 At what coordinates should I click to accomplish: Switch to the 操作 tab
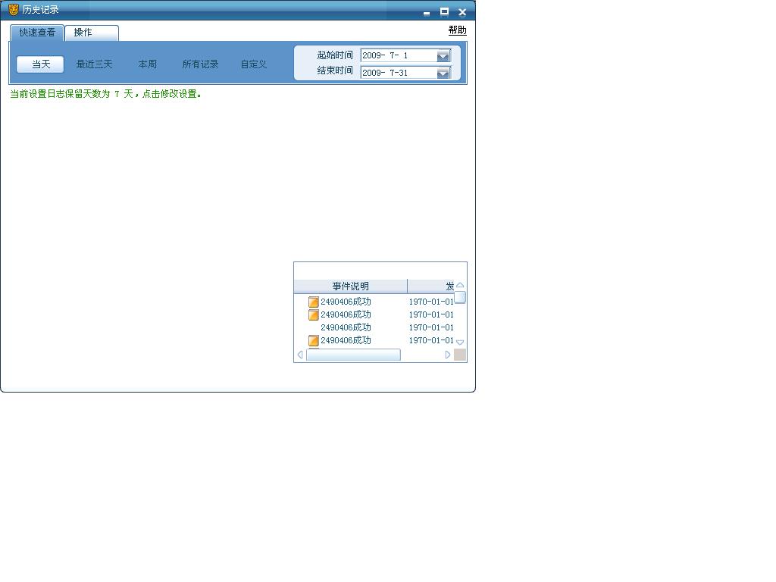tap(92, 33)
